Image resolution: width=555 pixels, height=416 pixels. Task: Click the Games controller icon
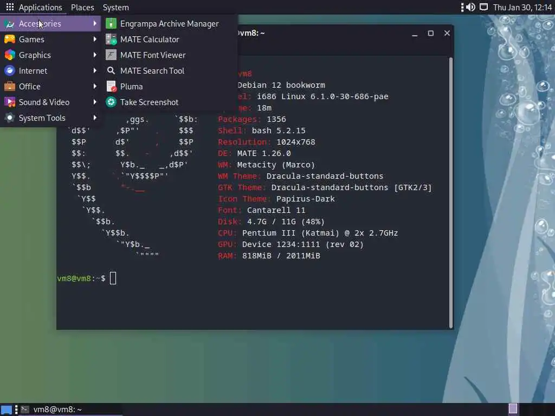click(x=10, y=39)
